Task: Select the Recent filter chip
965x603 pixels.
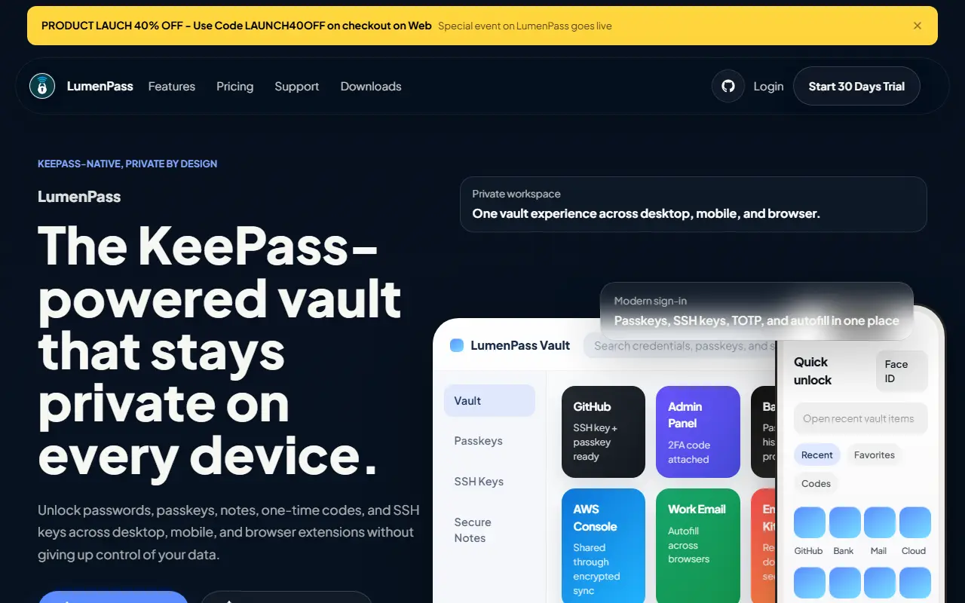Action: tap(817, 455)
